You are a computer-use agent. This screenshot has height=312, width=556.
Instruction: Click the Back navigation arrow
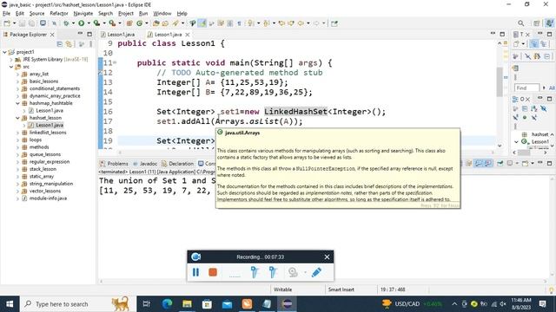(301, 23)
